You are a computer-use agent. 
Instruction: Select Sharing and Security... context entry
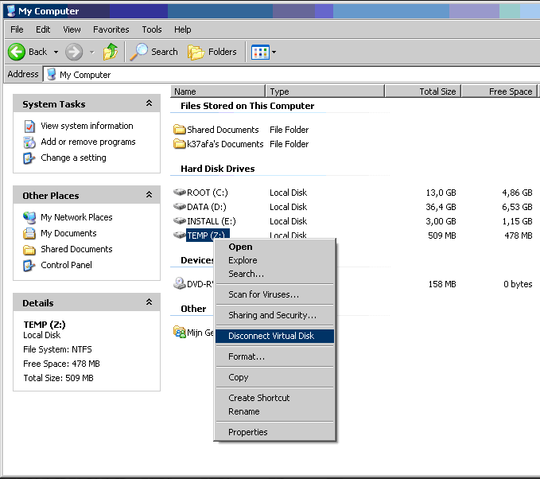coord(274,315)
